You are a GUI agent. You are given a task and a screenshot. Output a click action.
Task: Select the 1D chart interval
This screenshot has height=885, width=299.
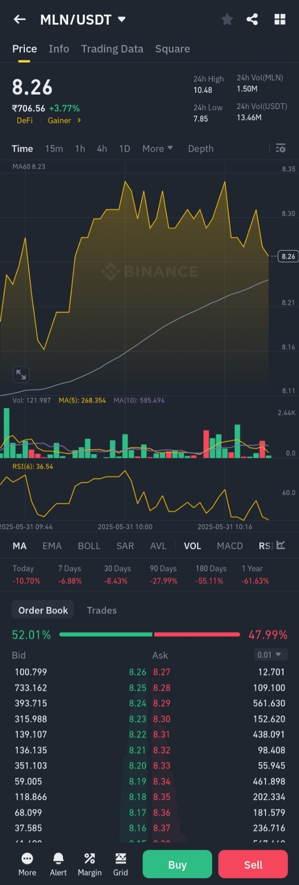click(125, 148)
